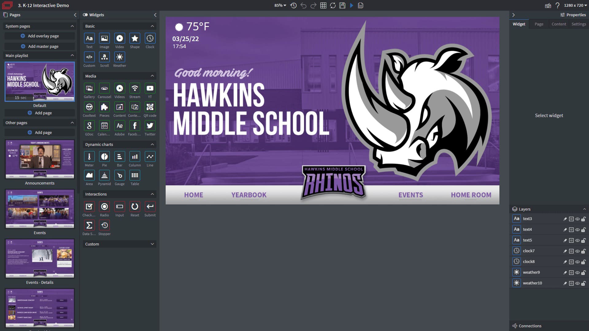Expand the Custom widgets section
This screenshot has height=331, width=589.
pos(119,244)
